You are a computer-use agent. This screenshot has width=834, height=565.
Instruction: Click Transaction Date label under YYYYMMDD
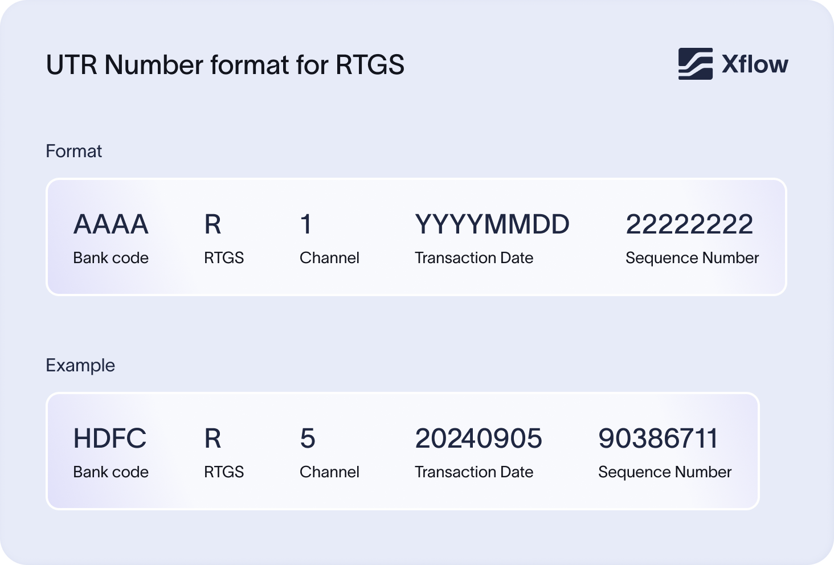point(473,258)
